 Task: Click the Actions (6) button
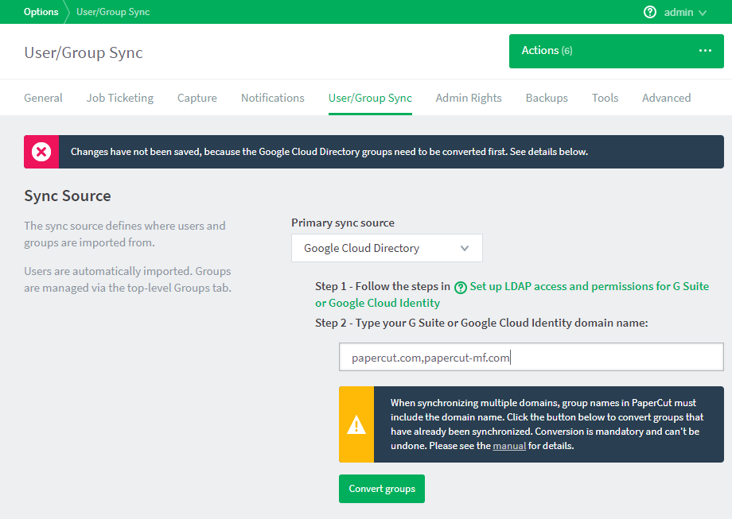pos(616,51)
